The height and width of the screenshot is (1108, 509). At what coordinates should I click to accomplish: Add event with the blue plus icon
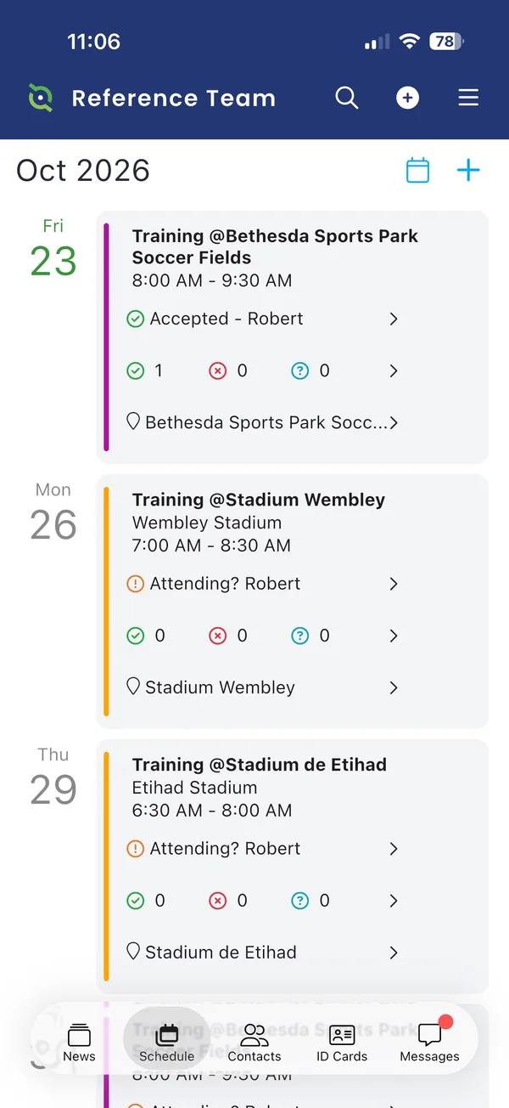pos(468,170)
